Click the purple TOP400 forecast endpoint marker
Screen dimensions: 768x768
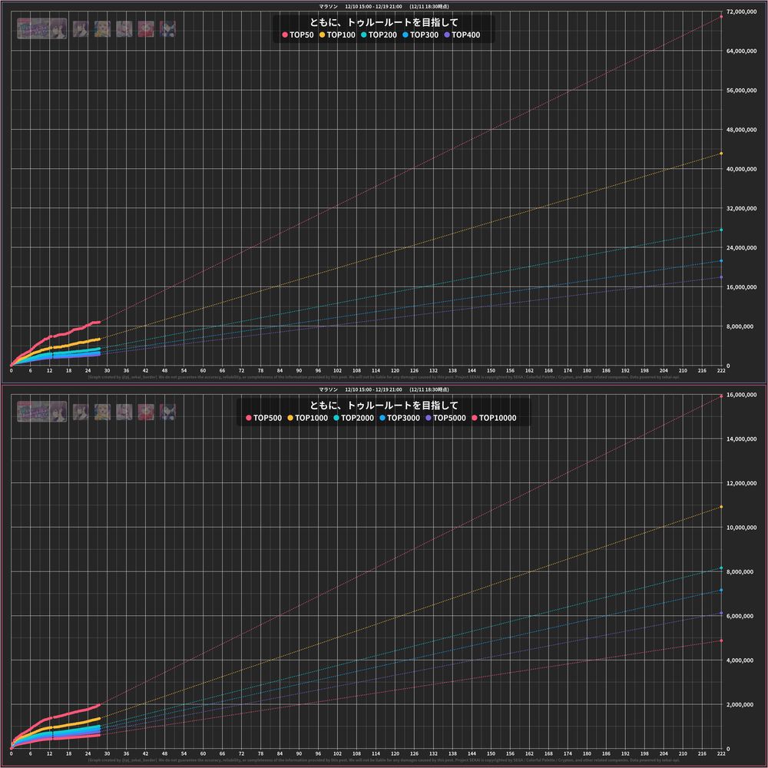pyautogui.click(x=721, y=277)
